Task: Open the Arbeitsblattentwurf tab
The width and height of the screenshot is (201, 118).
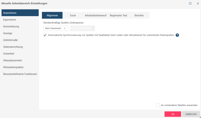Action: click(95, 16)
